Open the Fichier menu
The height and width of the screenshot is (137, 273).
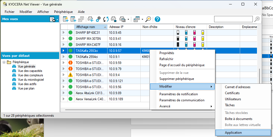(x=10, y=12)
